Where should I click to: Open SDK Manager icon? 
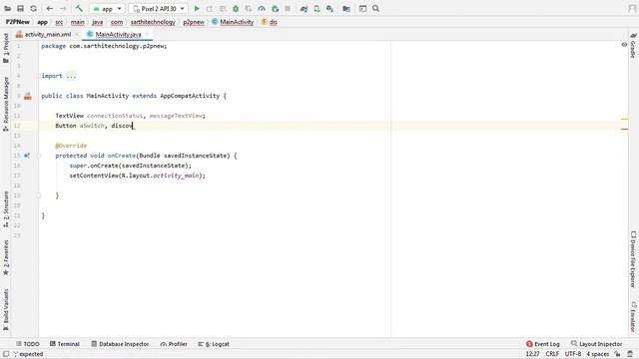(x=330, y=9)
